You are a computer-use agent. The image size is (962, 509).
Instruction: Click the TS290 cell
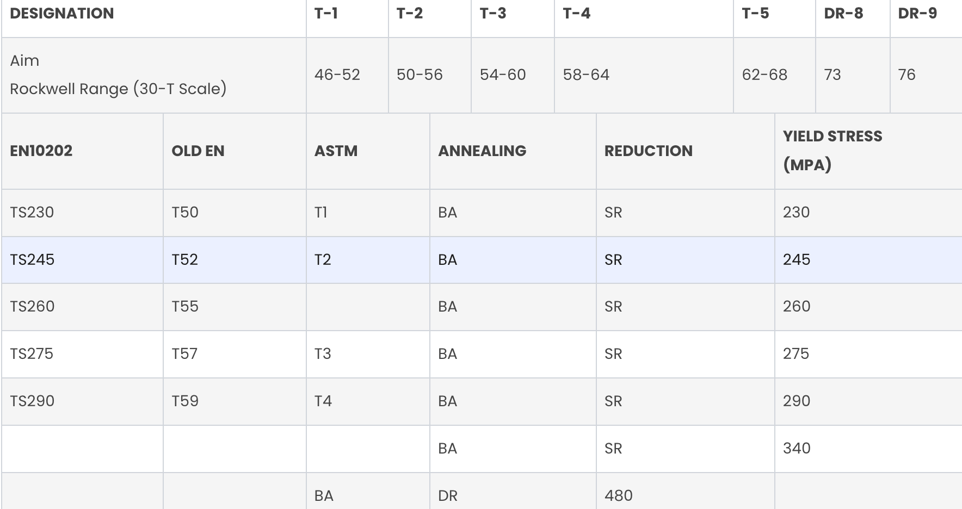coord(82,401)
